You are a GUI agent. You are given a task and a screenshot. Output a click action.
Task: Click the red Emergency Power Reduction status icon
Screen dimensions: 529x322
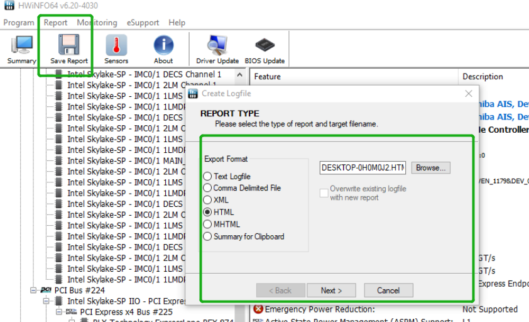coord(258,309)
